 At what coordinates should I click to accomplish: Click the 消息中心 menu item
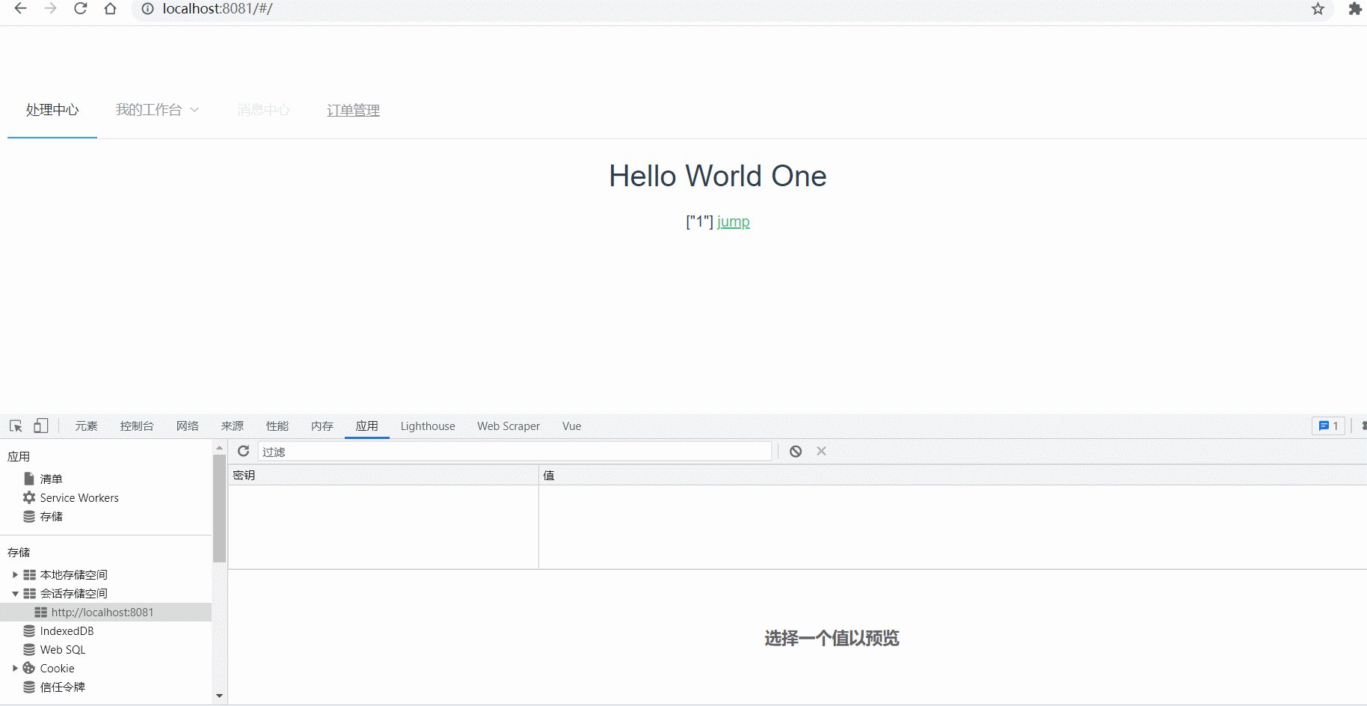[263, 110]
